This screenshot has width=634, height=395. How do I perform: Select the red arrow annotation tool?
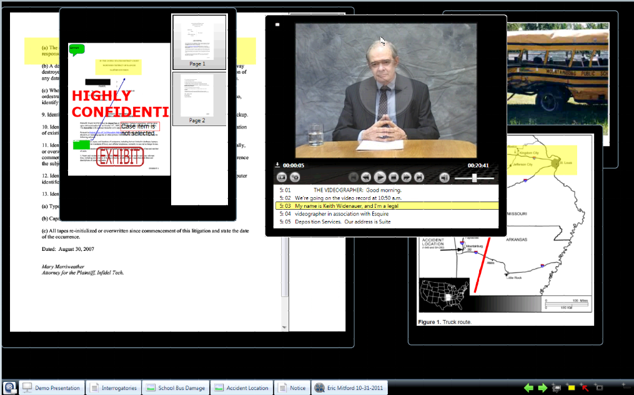click(x=585, y=388)
